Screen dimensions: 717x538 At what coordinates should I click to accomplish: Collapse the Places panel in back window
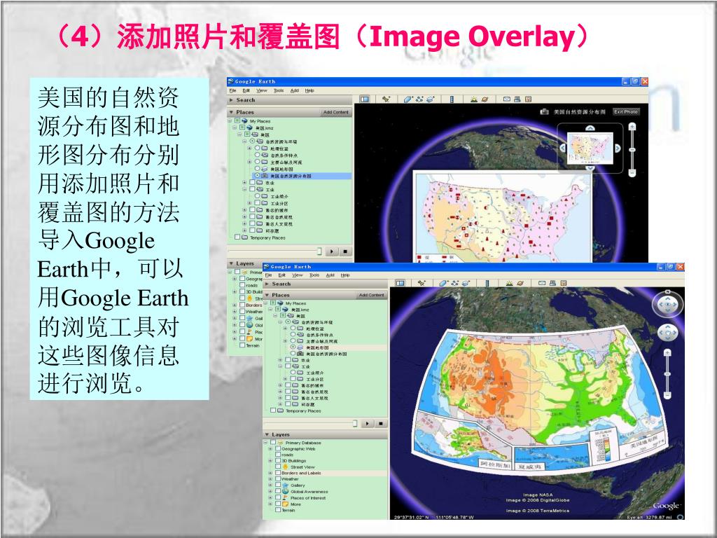[231, 112]
